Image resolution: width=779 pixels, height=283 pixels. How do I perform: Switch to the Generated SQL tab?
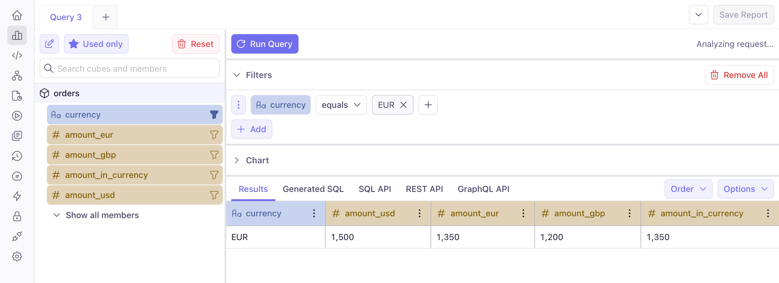click(313, 189)
